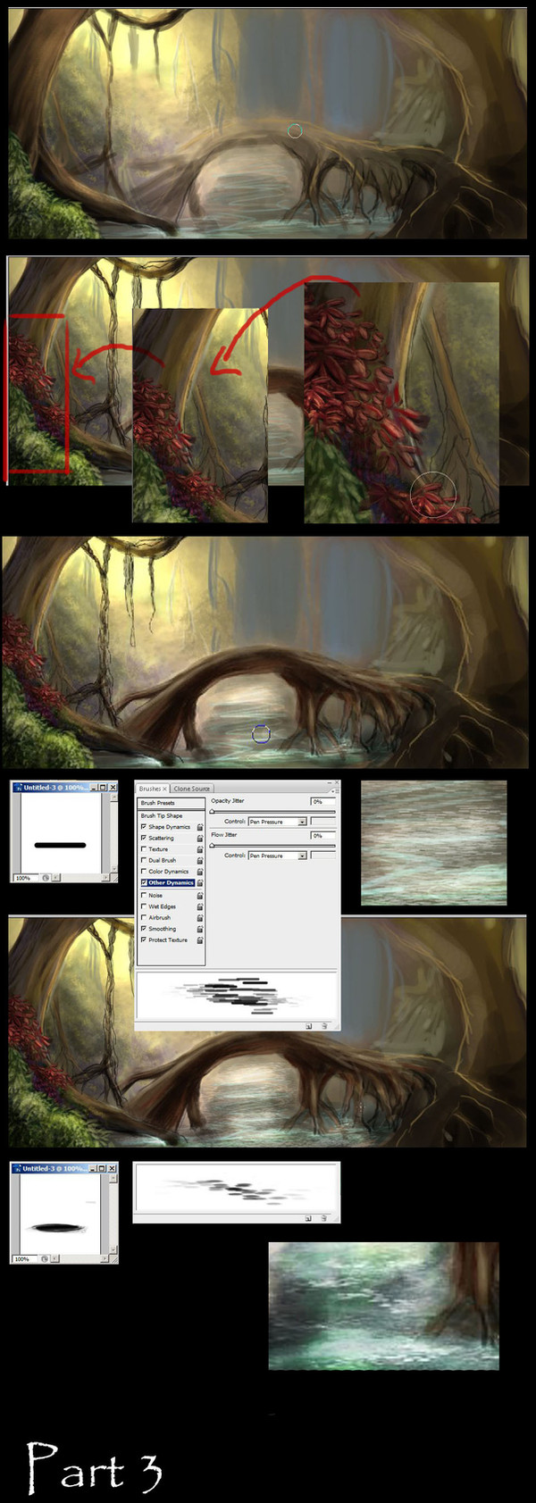Click the lower brush stroke preview
536x1503 pixels.
coord(237,1187)
